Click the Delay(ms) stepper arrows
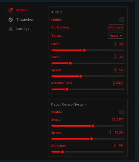Screen dimensions: 139x162 (x=115, y=145)
